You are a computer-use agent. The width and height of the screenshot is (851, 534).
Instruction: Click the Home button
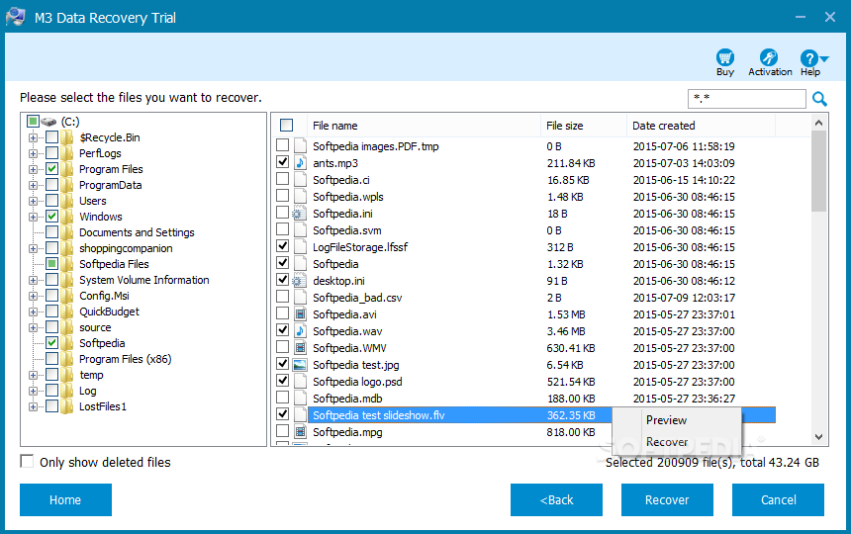click(x=65, y=499)
